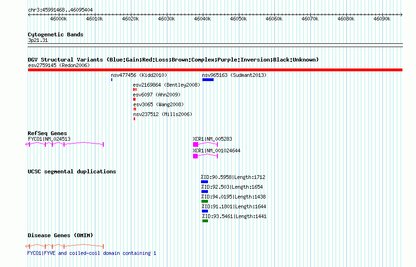
Task: Click the XCR1 NM_005283 gene model
Action: pyautogui.click(x=205, y=144)
